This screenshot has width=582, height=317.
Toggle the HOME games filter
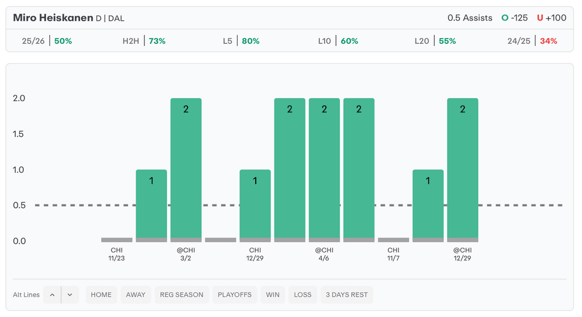(x=101, y=295)
